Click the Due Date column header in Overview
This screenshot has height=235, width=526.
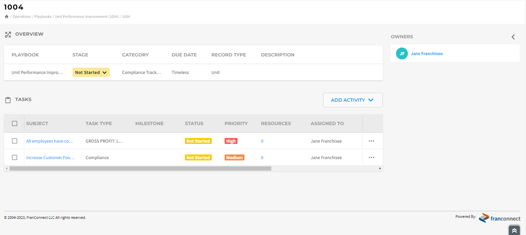click(184, 55)
